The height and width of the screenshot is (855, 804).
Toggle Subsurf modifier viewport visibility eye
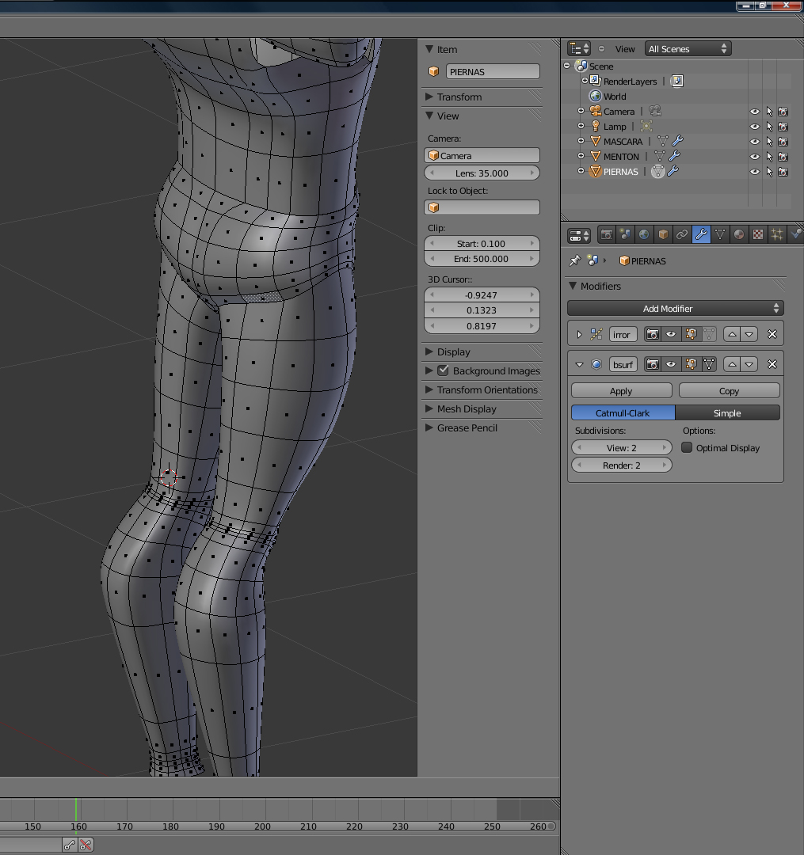pos(671,364)
